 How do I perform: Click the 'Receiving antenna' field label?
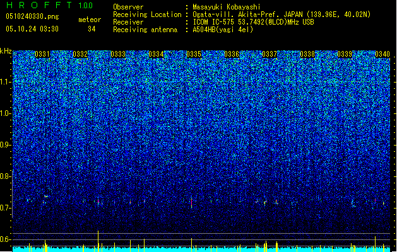(x=145, y=30)
